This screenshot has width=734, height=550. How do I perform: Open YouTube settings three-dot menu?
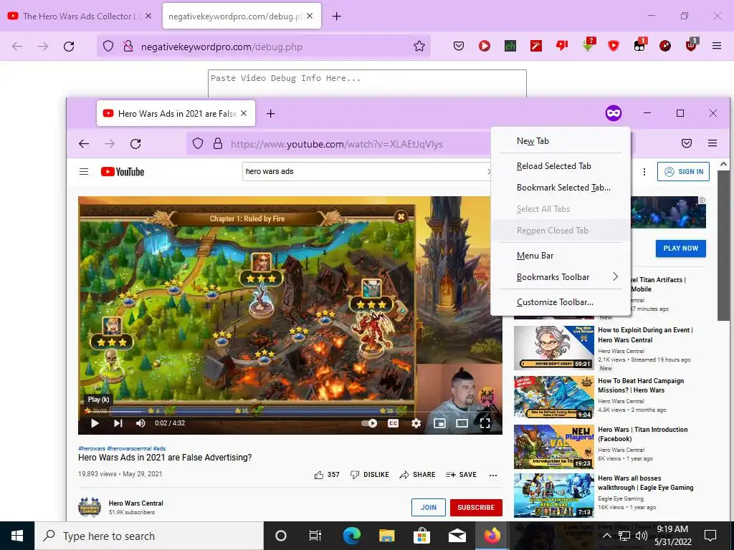644,172
